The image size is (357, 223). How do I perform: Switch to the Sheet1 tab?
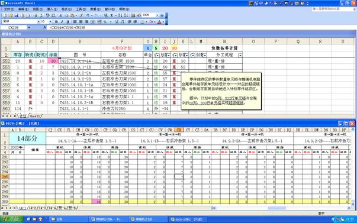pyautogui.click(x=35, y=116)
